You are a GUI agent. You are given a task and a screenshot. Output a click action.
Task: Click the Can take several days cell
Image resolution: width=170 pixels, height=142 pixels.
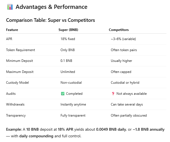pos(127,104)
